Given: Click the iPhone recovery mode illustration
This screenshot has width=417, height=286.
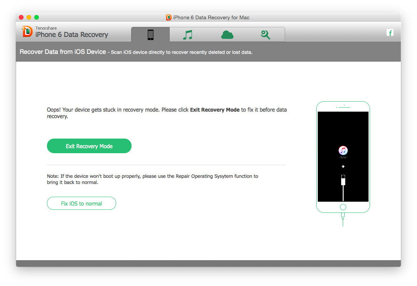Looking at the screenshot, I should click(343, 163).
